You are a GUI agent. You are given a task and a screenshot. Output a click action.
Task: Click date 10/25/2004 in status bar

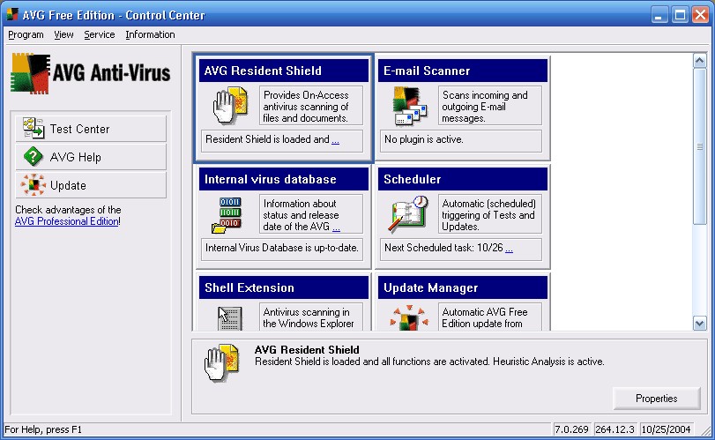point(666,429)
